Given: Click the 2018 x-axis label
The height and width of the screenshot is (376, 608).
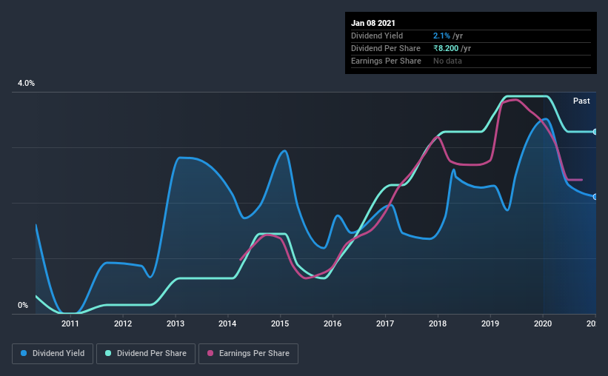Looking at the screenshot, I should pyautogui.click(x=438, y=323).
